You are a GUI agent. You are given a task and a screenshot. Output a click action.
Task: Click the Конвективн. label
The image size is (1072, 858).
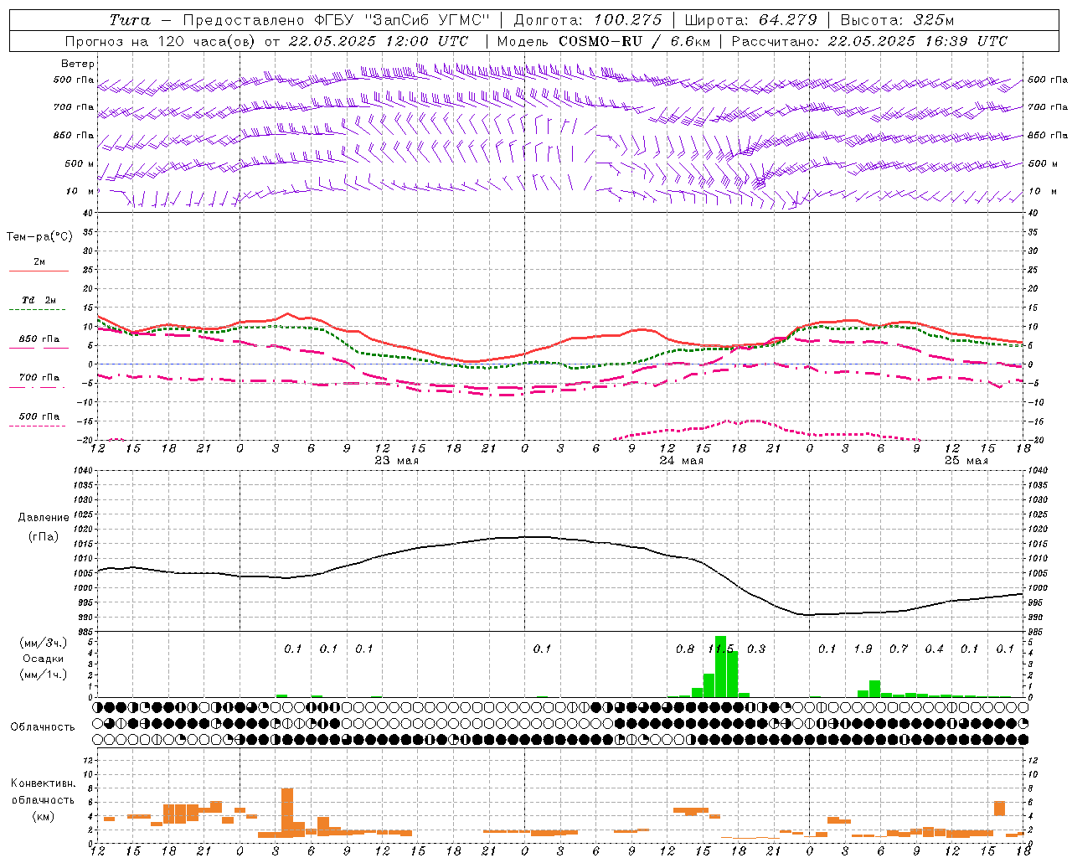[44, 783]
